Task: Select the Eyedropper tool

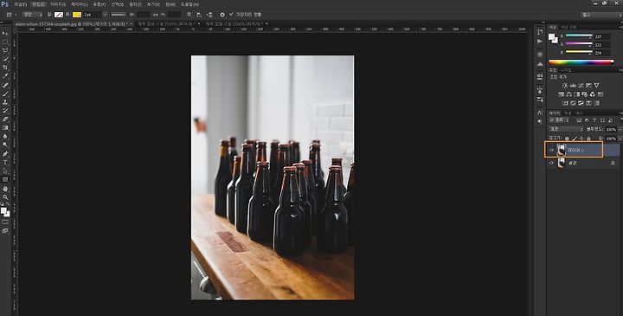Action: click(x=5, y=76)
